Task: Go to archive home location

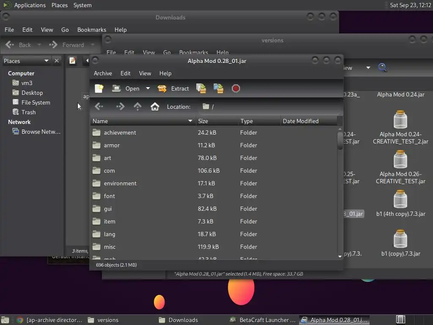Action: tap(155, 106)
